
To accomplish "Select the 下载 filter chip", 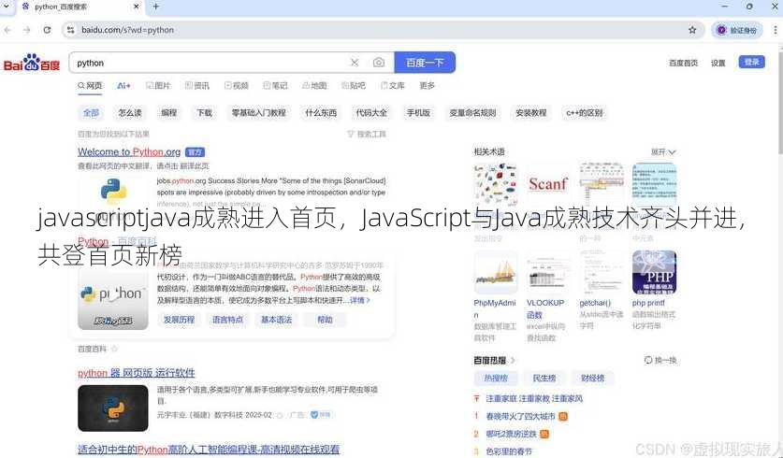I will click(x=204, y=113).
